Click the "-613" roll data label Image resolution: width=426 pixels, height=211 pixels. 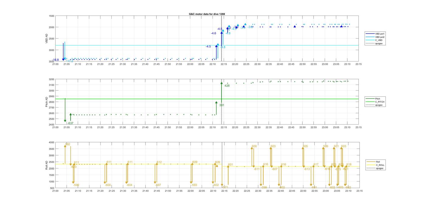(307, 169)
